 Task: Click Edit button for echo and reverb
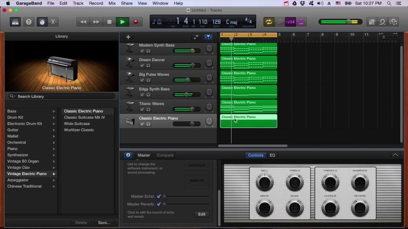tap(202, 214)
